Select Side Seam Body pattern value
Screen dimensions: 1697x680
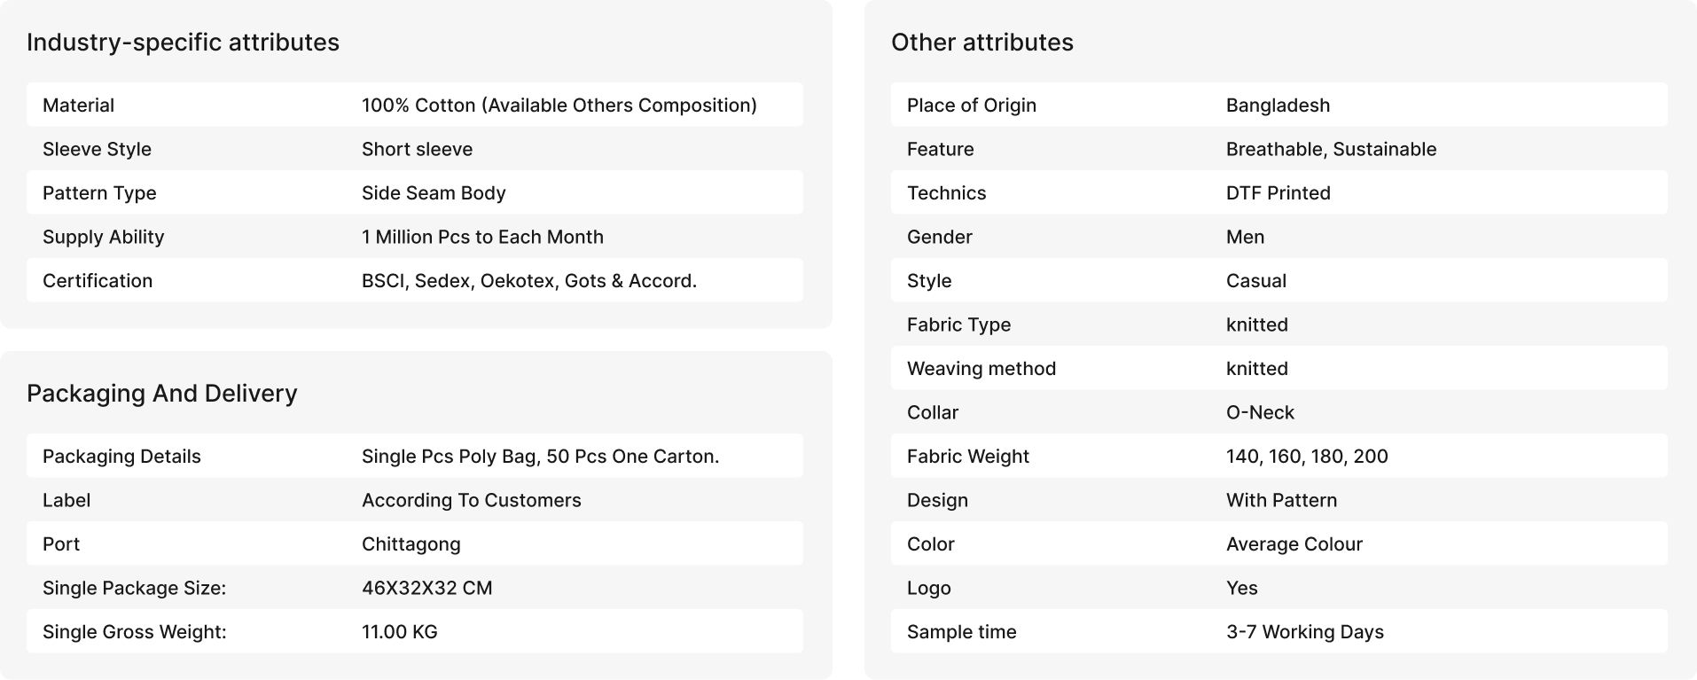434,193
